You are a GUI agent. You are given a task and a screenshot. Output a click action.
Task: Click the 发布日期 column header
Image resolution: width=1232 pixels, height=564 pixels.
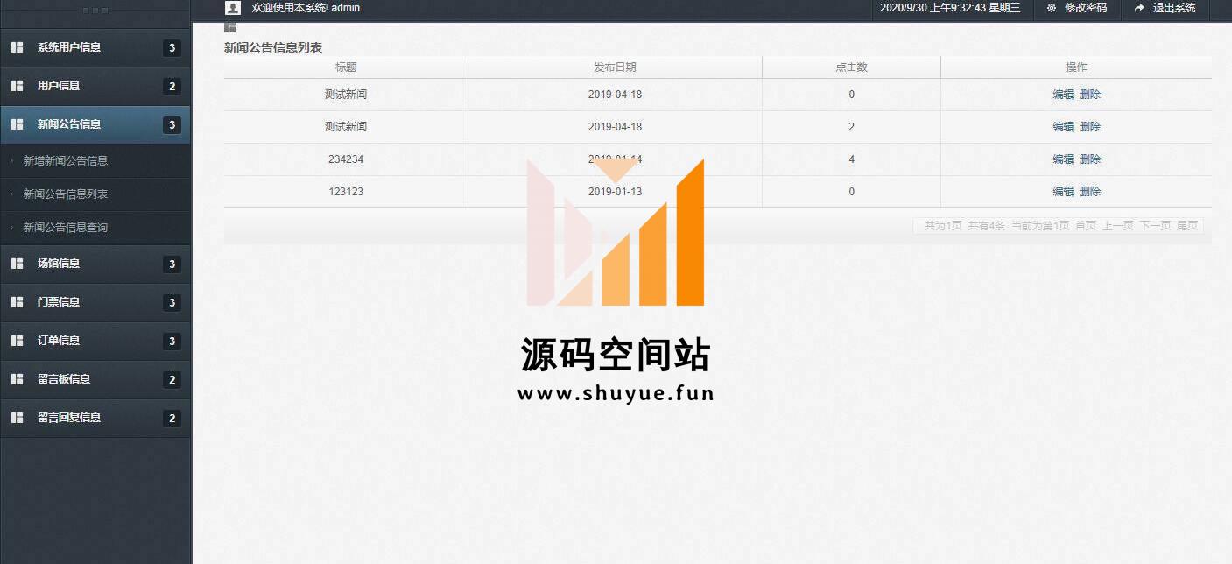click(615, 67)
